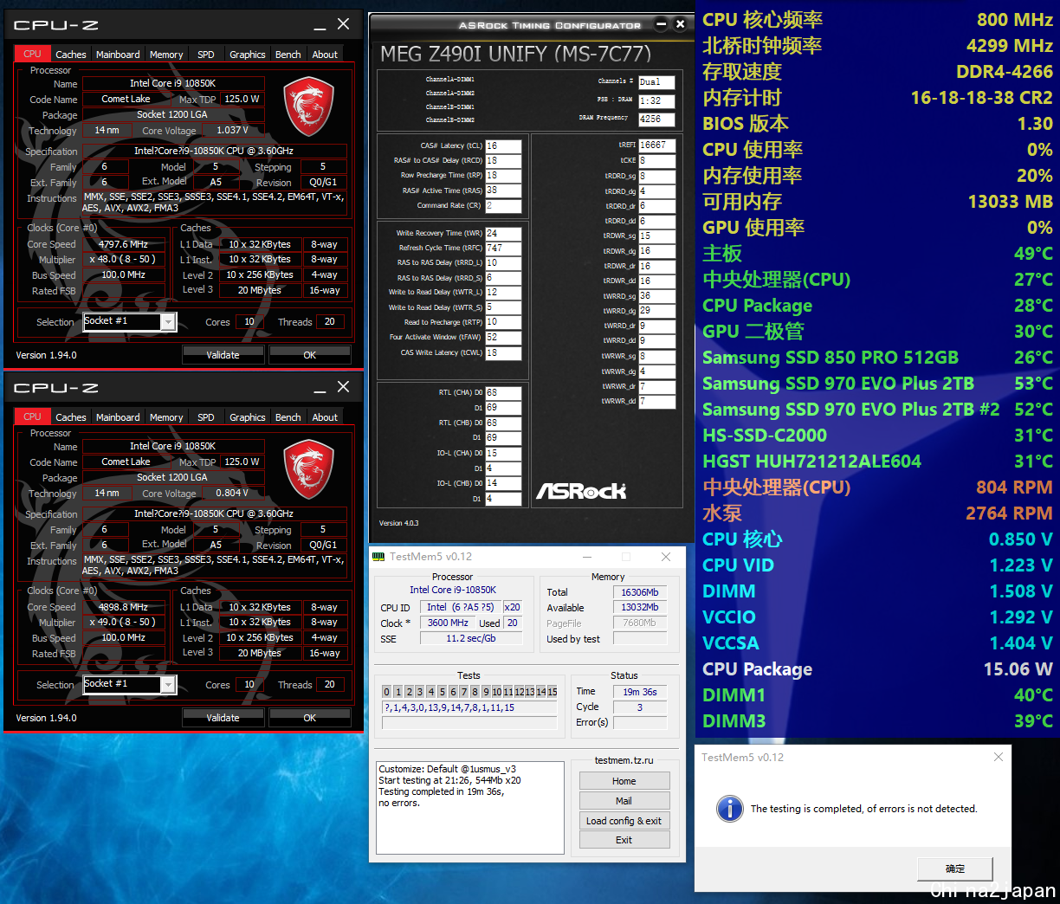The width and height of the screenshot is (1060, 904).
Task: Open Memory tab in upper CPU-Z window
Action: [166, 55]
